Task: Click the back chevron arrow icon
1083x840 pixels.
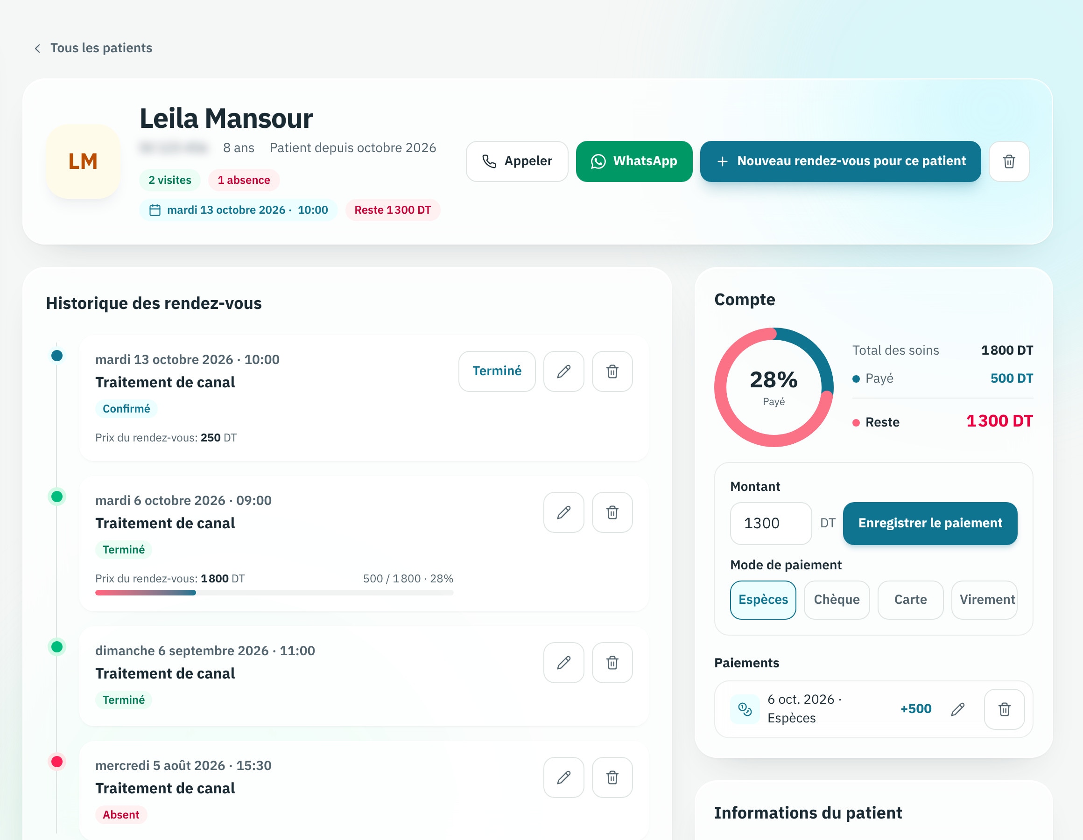Action: tap(37, 48)
